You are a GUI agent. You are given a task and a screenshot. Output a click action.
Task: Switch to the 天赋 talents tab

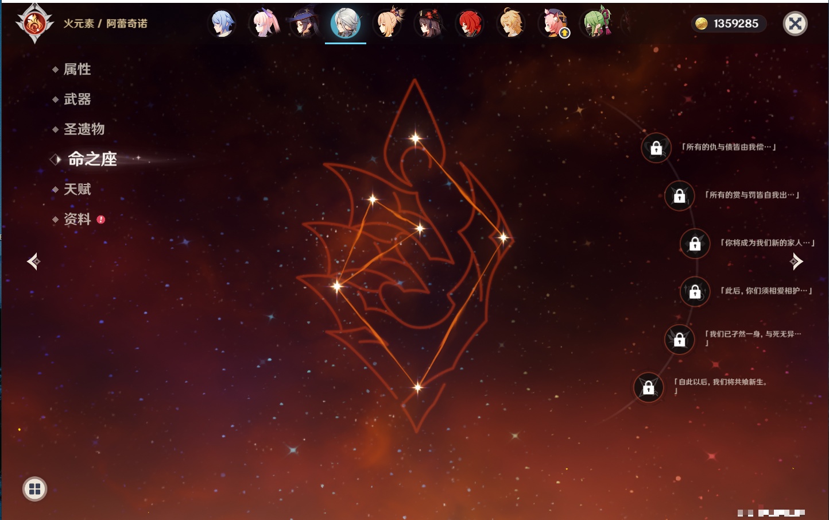click(x=77, y=189)
